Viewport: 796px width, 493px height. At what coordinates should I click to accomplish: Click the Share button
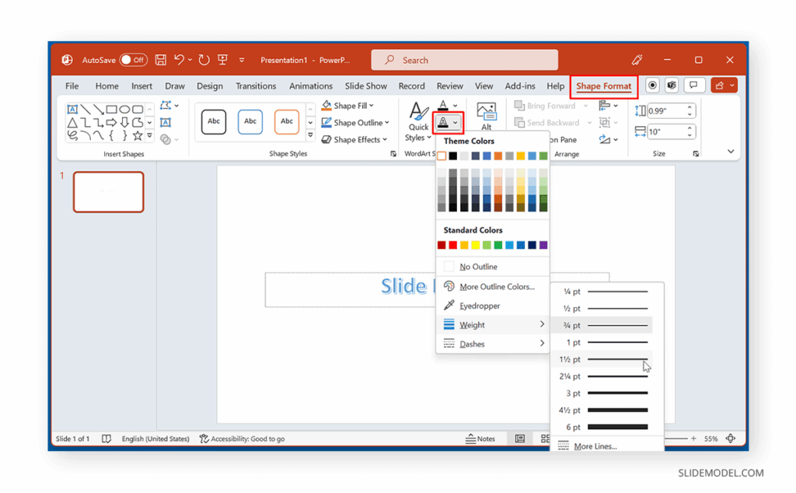724,86
